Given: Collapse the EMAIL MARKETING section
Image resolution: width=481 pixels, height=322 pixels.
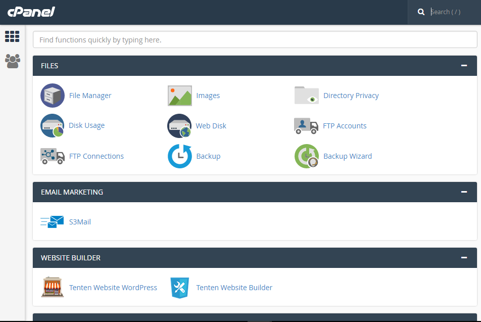Looking at the screenshot, I should 464,192.
